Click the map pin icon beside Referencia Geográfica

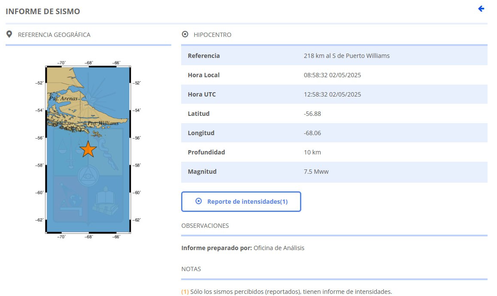(9, 34)
